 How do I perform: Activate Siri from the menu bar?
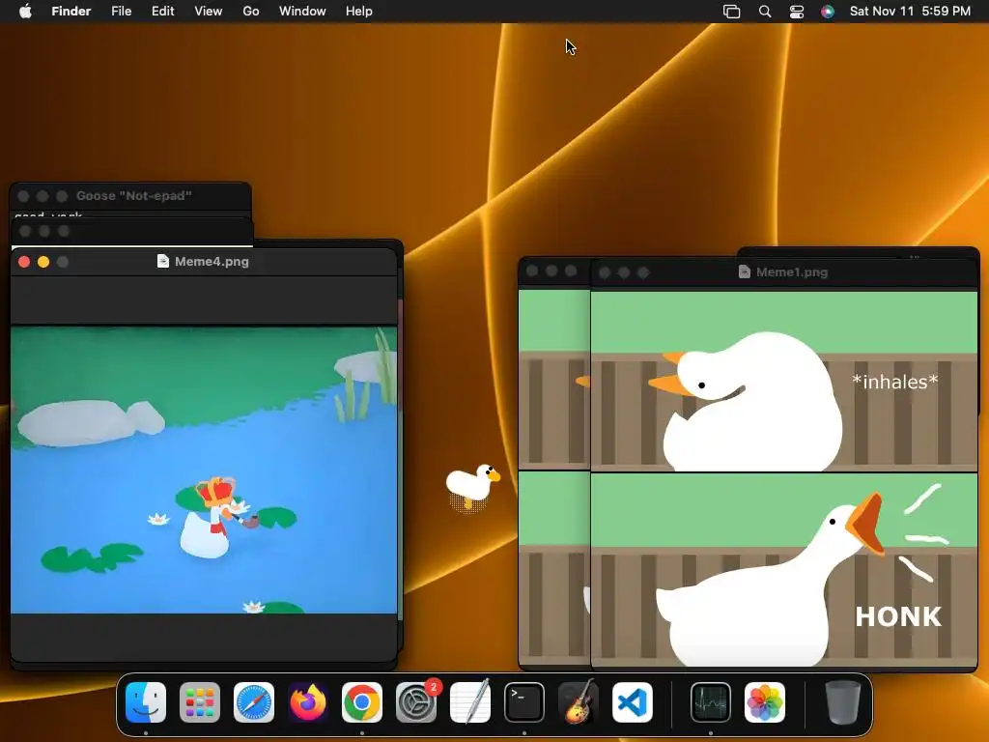(x=828, y=12)
